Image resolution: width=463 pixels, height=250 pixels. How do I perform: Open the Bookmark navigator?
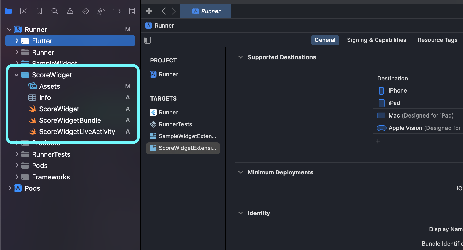pyautogui.click(x=39, y=11)
